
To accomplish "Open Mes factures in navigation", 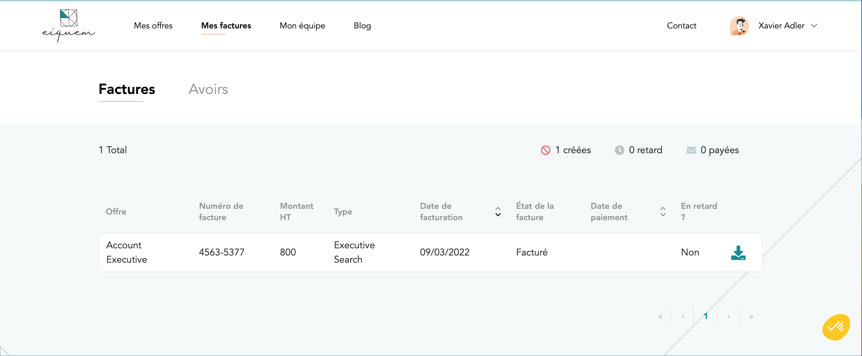I will click(226, 25).
